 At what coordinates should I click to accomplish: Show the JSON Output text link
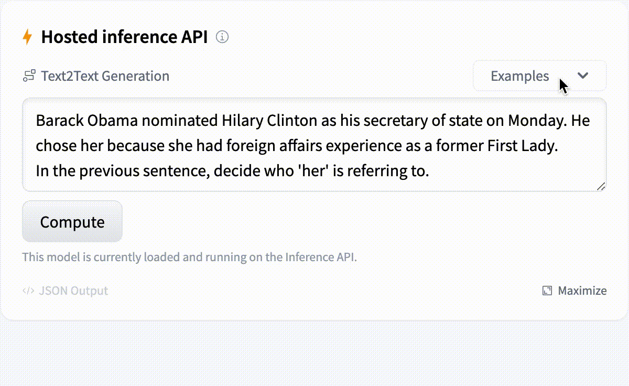click(x=73, y=291)
